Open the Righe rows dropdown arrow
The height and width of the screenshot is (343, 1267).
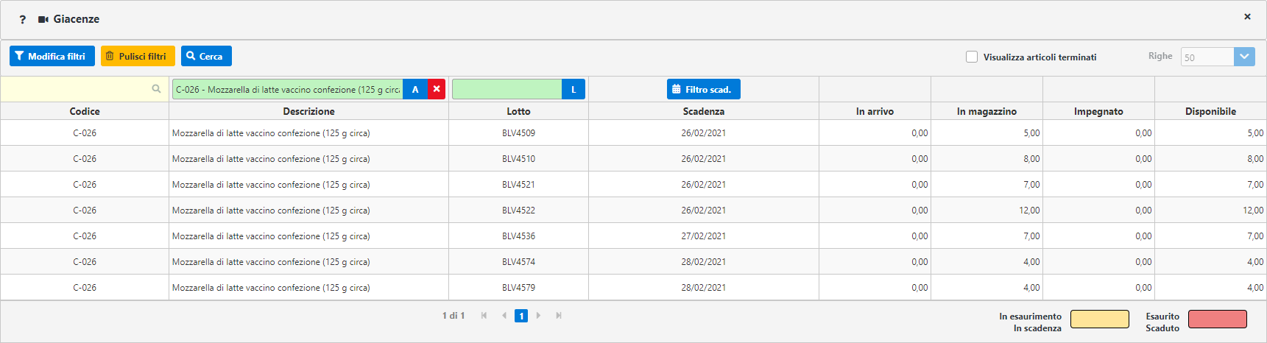point(1244,57)
